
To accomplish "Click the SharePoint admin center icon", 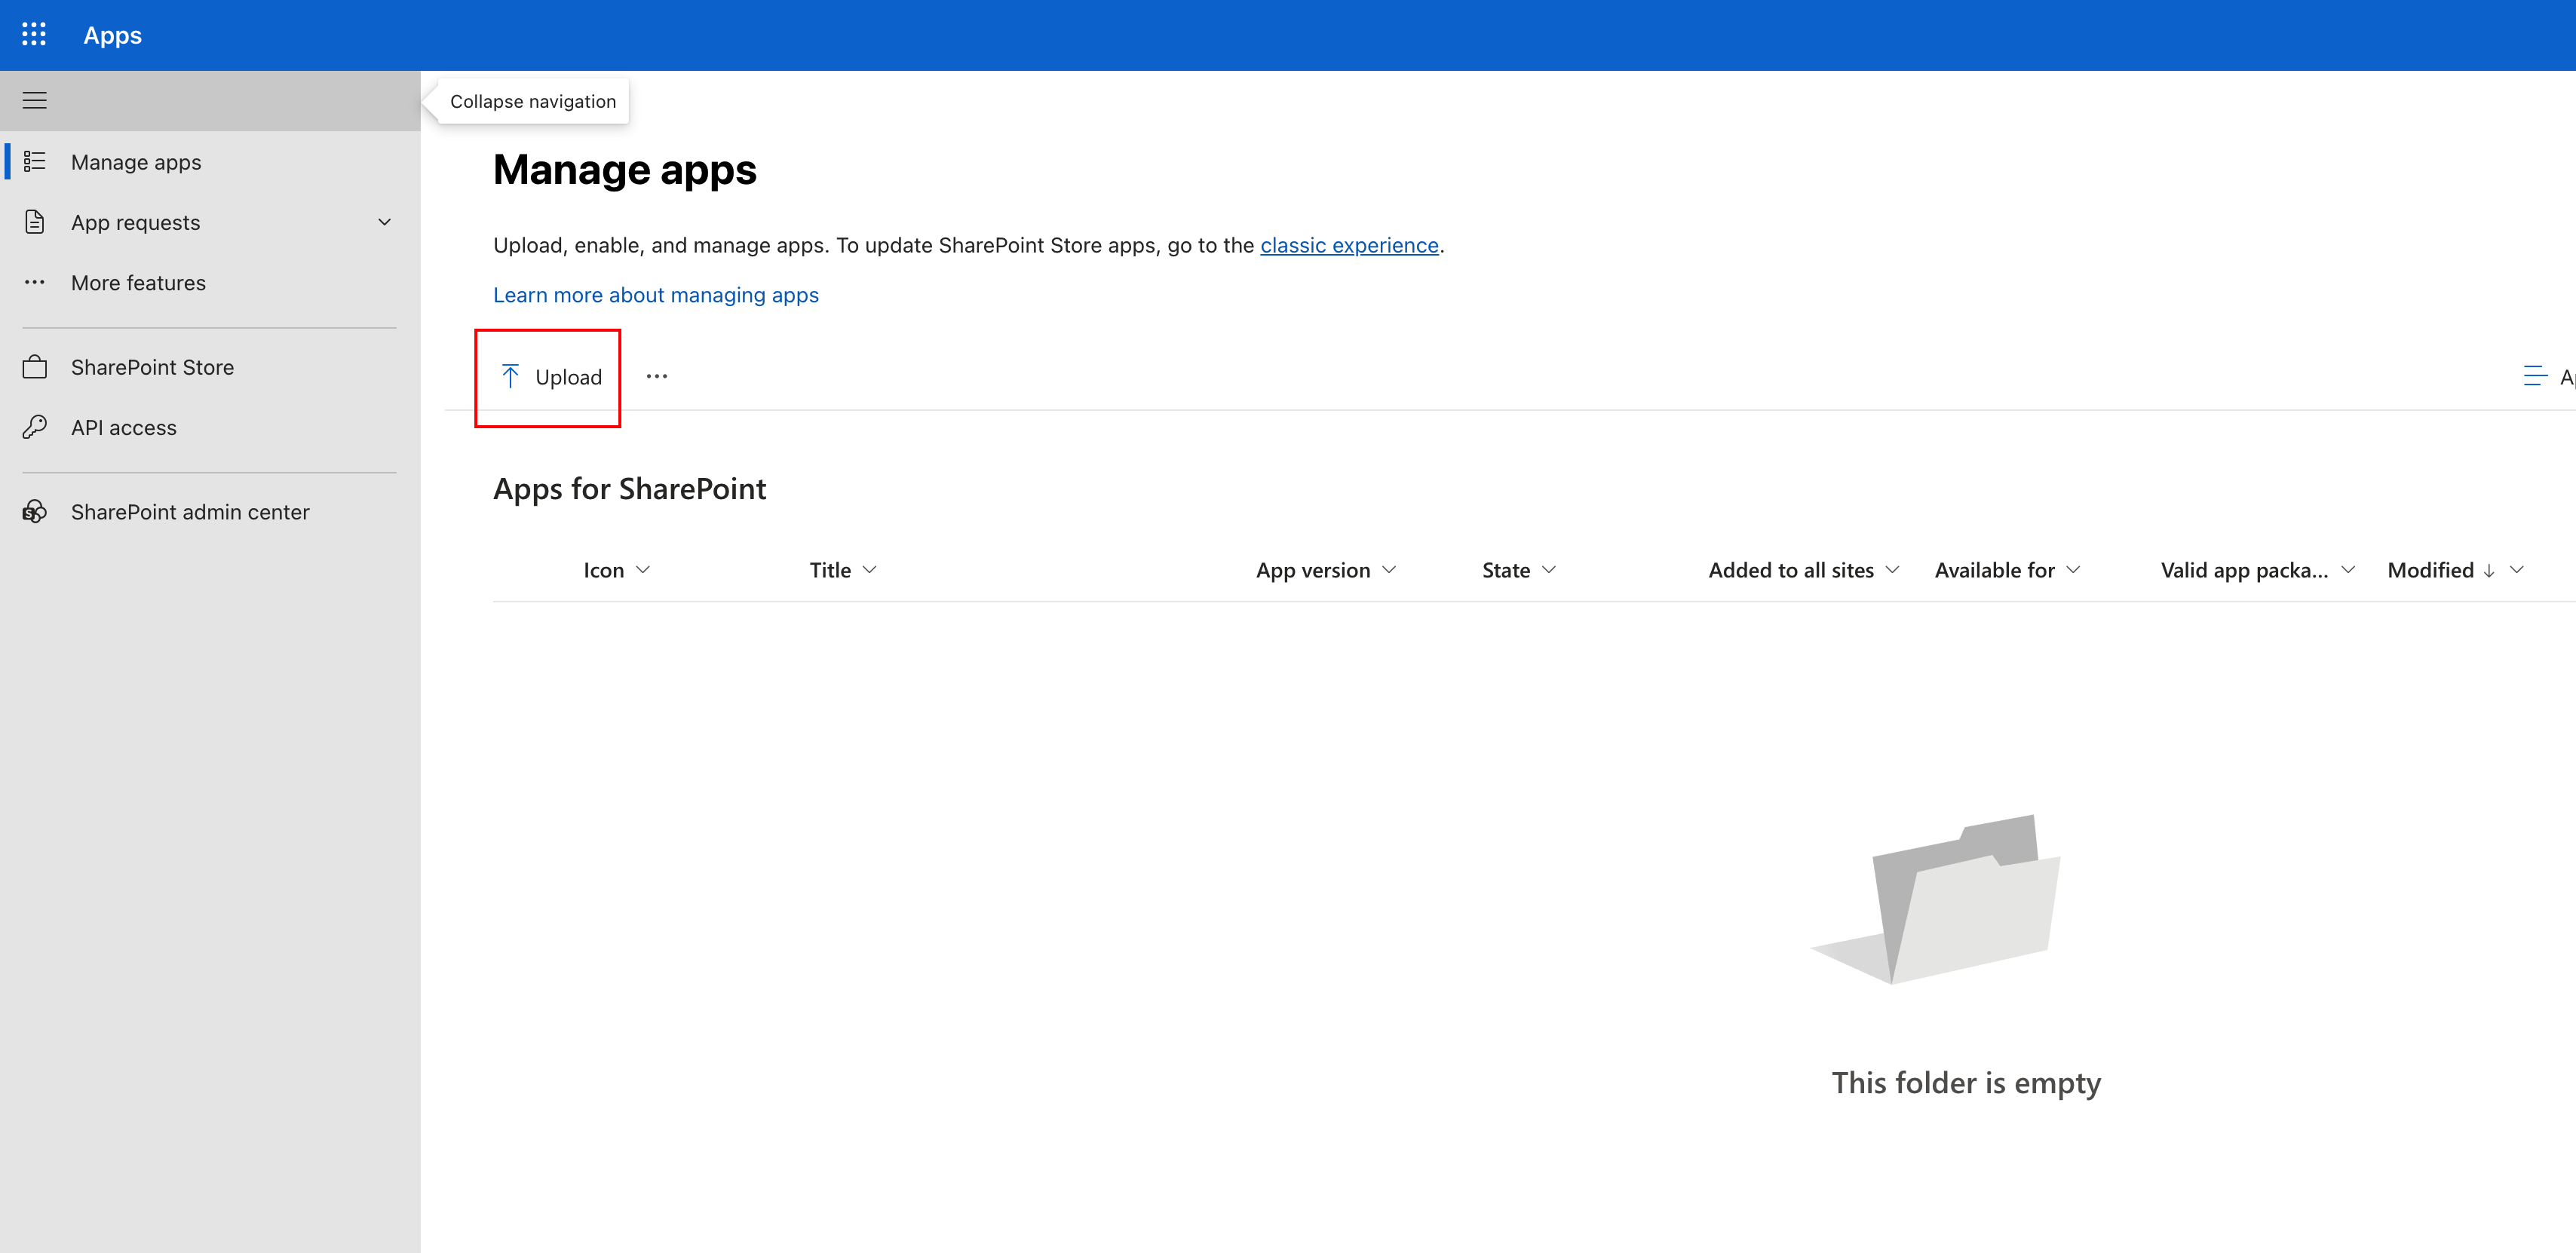I will click(34, 511).
